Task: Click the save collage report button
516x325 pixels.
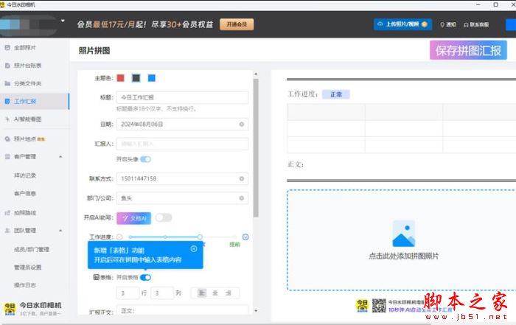Action: (468, 50)
